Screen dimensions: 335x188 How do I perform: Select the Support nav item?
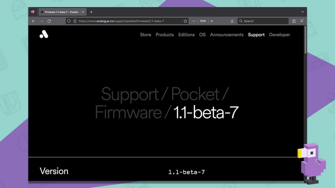pyautogui.click(x=256, y=35)
